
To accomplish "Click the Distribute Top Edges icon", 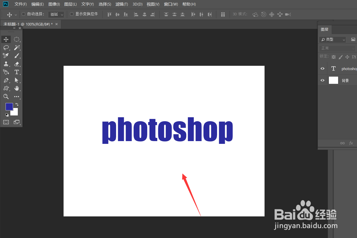I will coord(166,14).
